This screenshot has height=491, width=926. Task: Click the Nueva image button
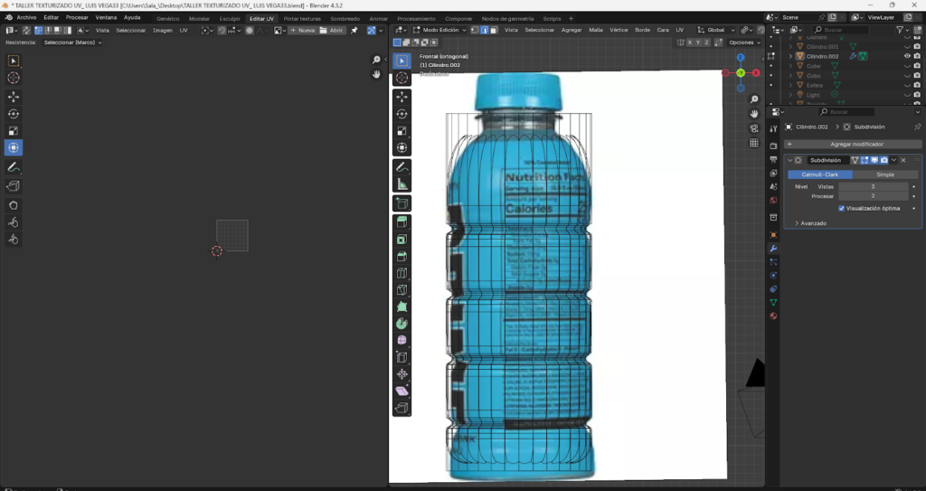(x=302, y=30)
